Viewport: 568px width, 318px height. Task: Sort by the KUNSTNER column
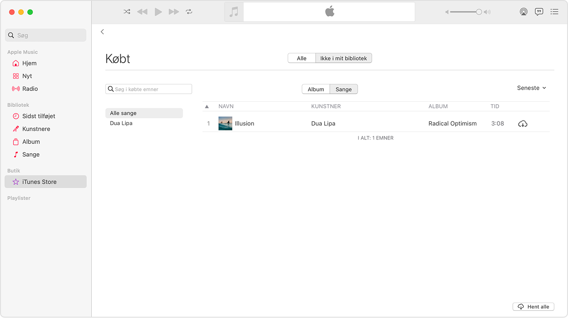[x=326, y=106]
